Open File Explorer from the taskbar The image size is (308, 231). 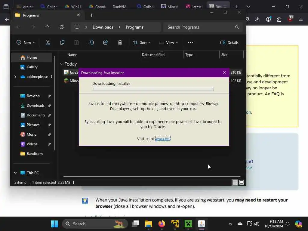pos(149,224)
